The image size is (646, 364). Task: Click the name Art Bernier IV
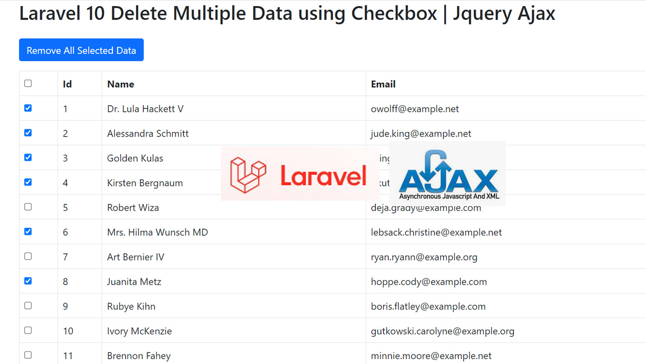point(136,257)
